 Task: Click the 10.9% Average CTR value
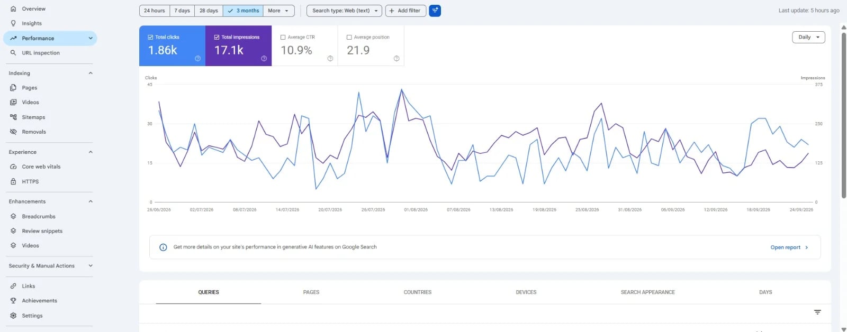click(296, 50)
